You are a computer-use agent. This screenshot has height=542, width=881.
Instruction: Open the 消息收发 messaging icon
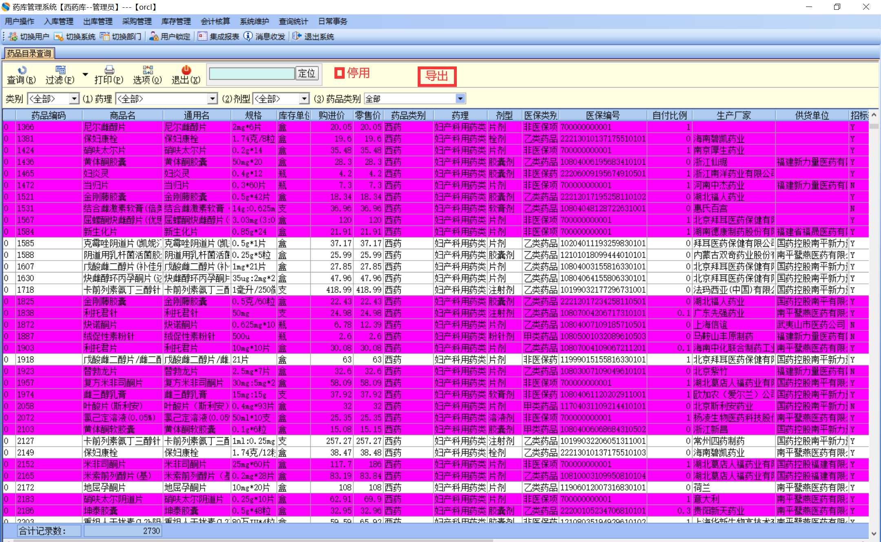[248, 37]
